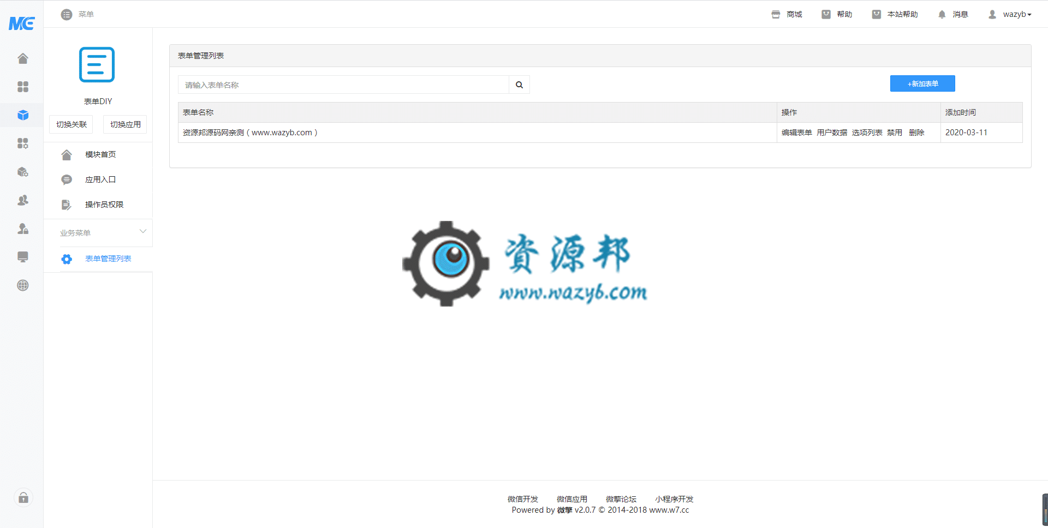
Task: Click 选项列表 link in table row
Action: click(867, 133)
